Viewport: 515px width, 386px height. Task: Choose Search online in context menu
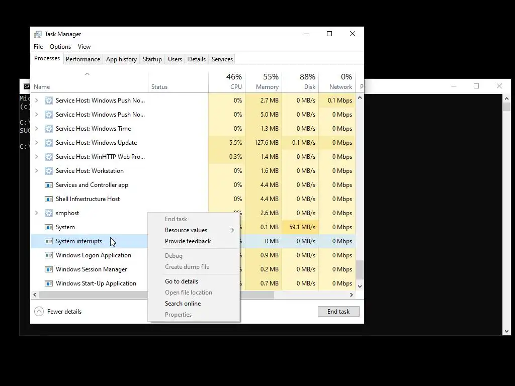[194, 304]
